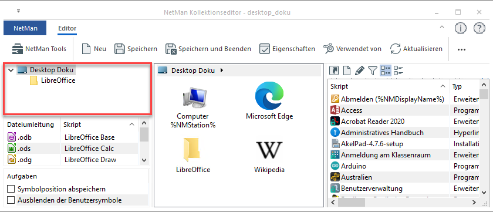Viewport: 493px width, 212px height.
Task: Click file redirection list scroll down arrow
Action: pyautogui.click(x=144, y=160)
